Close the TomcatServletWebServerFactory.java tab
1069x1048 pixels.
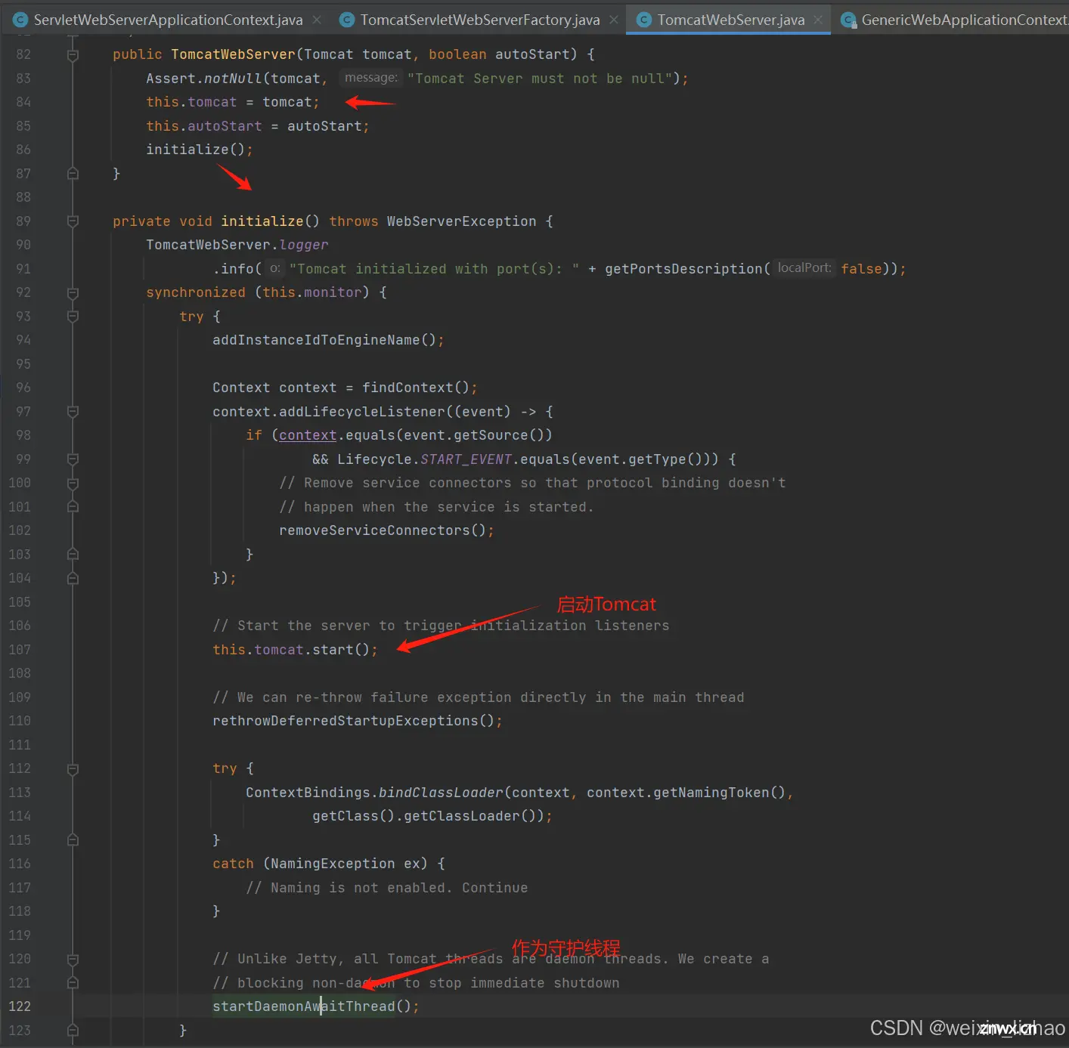614,20
